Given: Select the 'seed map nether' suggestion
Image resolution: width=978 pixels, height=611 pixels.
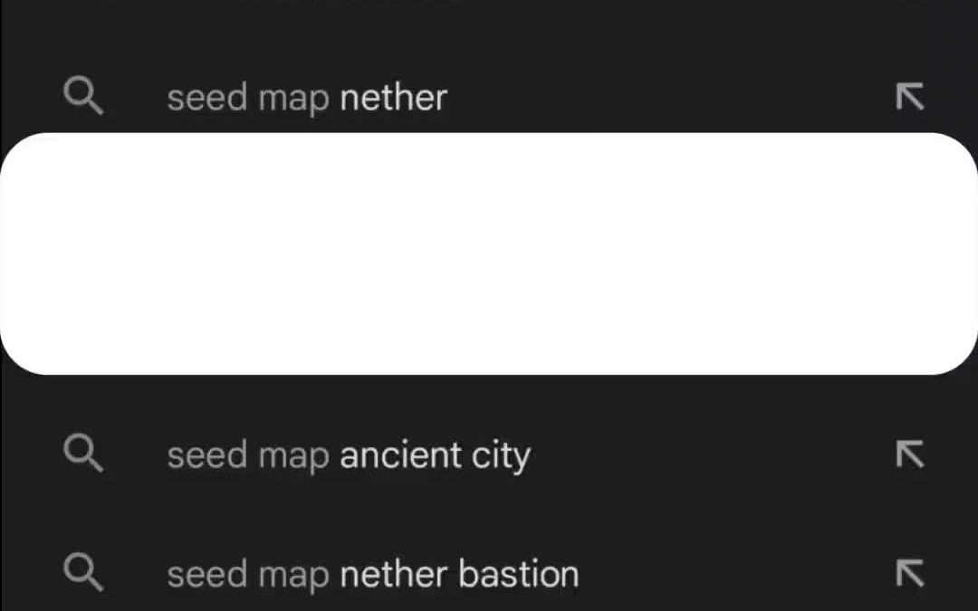Looking at the screenshot, I should tap(453, 97).
